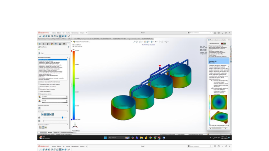Viewport: 269px width, 151px height.
Task: Enable Atrapamientos de Aire checkbox
Action: 39,94
